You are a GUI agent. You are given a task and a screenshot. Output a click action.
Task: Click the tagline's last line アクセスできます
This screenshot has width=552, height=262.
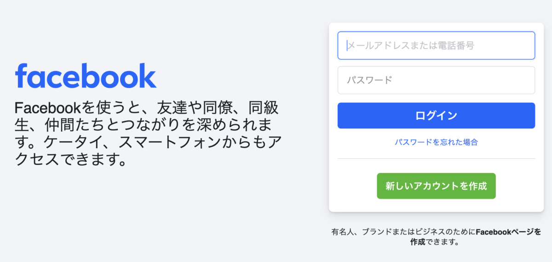(x=70, y=160)
